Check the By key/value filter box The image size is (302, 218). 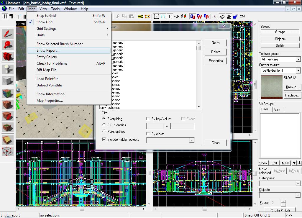[x=148, y=119]
